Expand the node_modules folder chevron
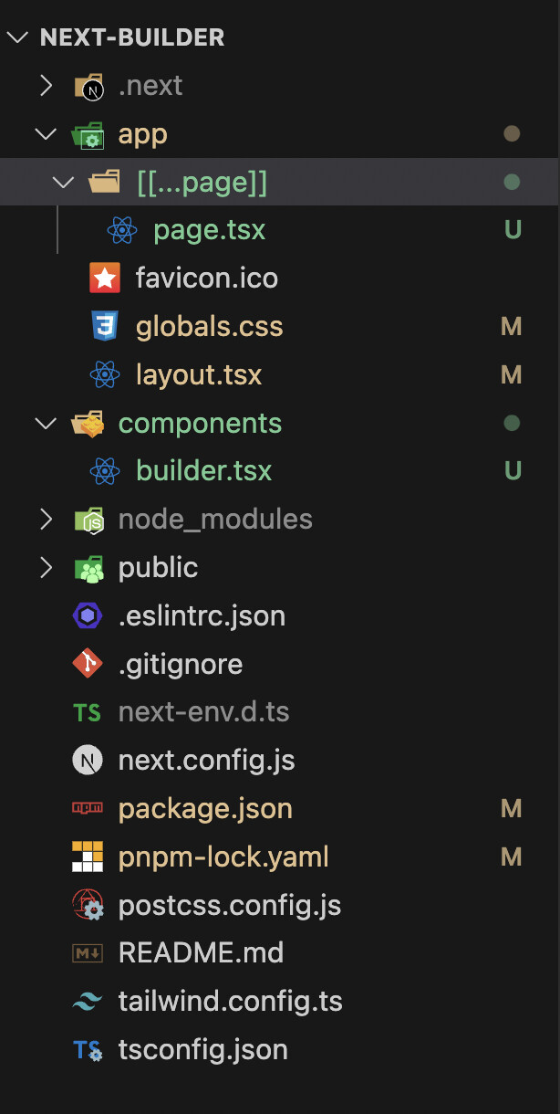 pos(46,520)
